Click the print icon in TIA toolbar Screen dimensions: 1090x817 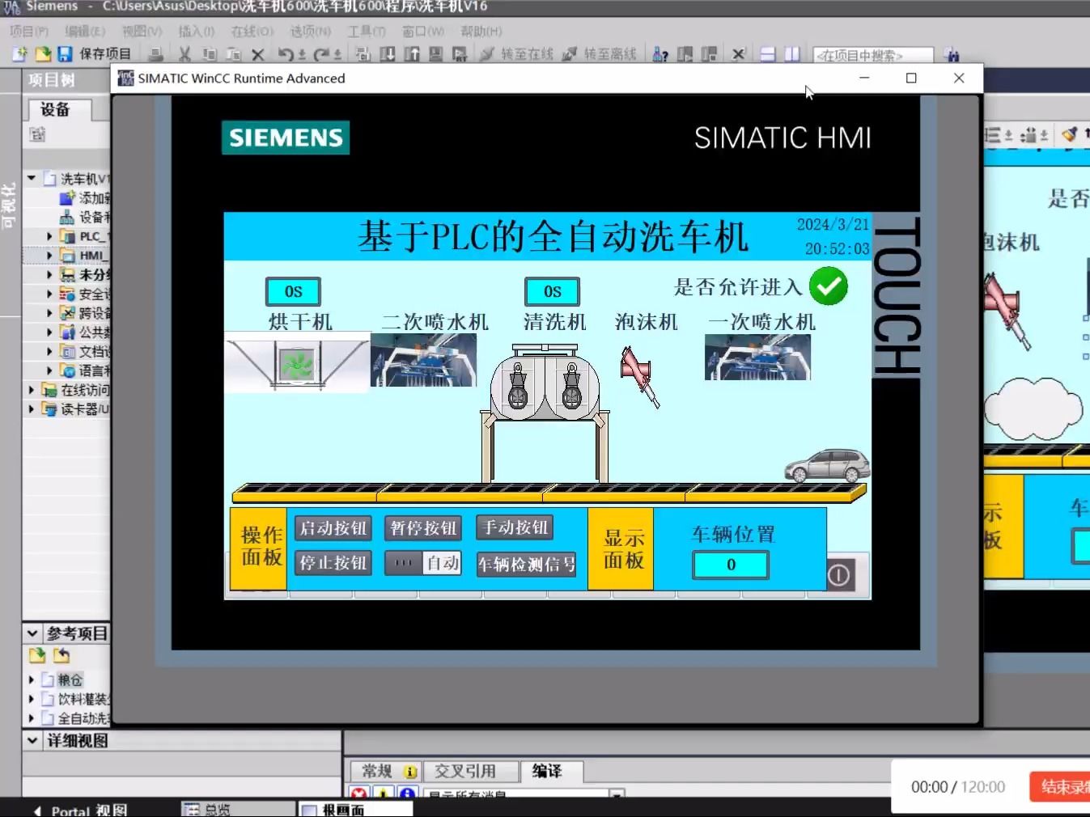click(156, 54)
